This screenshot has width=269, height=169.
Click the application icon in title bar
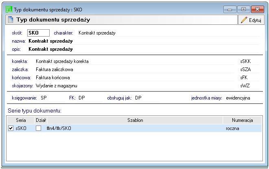[x=9, y=9]
